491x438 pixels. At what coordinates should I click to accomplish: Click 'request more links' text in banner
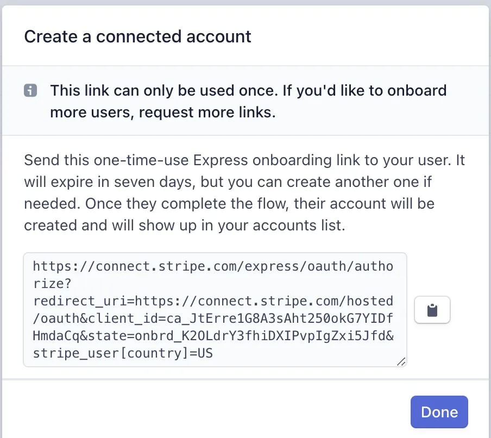point(207,112)
